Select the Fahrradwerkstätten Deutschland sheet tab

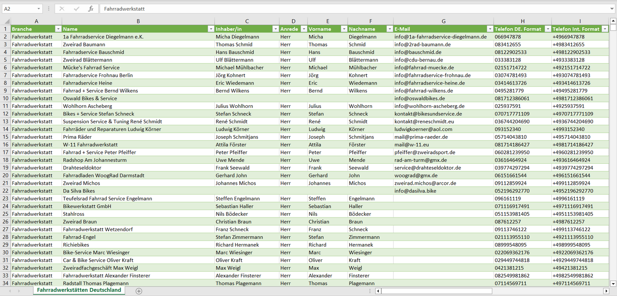point(79,290)
